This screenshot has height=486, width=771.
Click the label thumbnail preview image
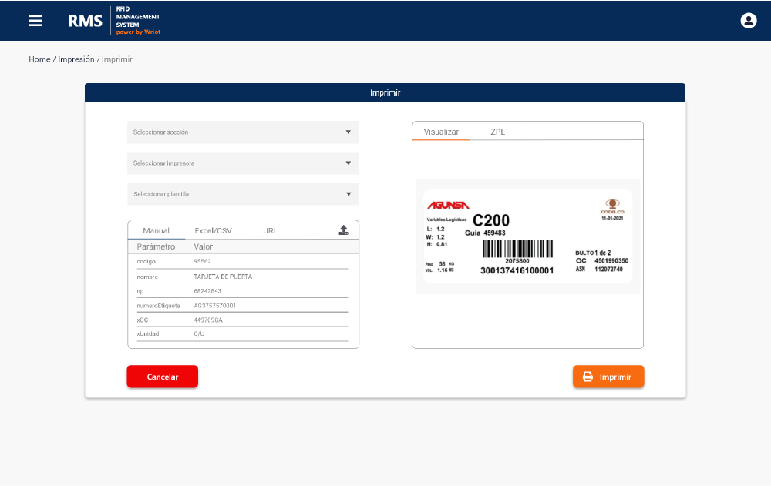click(527, 236)
